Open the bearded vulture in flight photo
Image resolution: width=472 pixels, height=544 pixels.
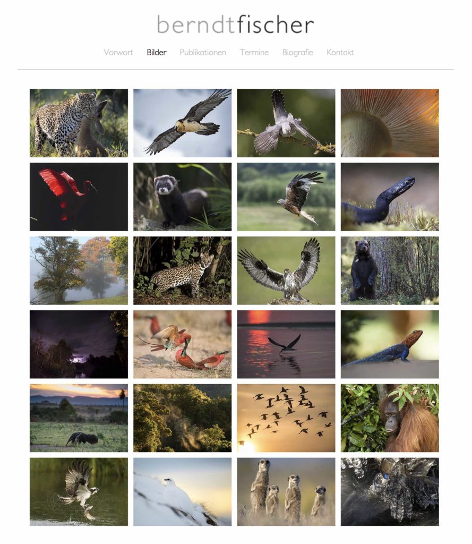click(x=183, y=123)
